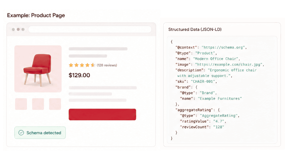Click the Schema detected checkmark icon

(21, 132)
